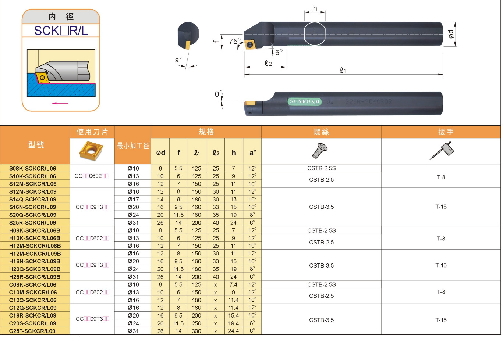
Task: Open the 規格 specifications header
Action: point(206,132)
